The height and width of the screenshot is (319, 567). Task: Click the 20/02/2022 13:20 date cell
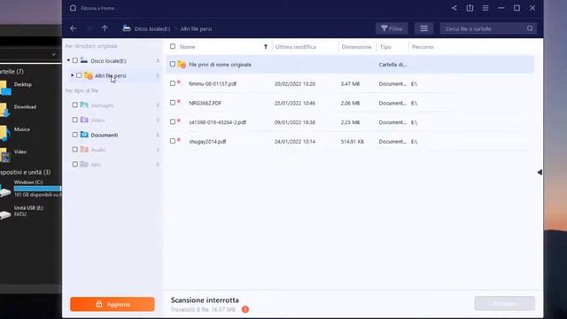pyautogui.click(x=295, y=83)
